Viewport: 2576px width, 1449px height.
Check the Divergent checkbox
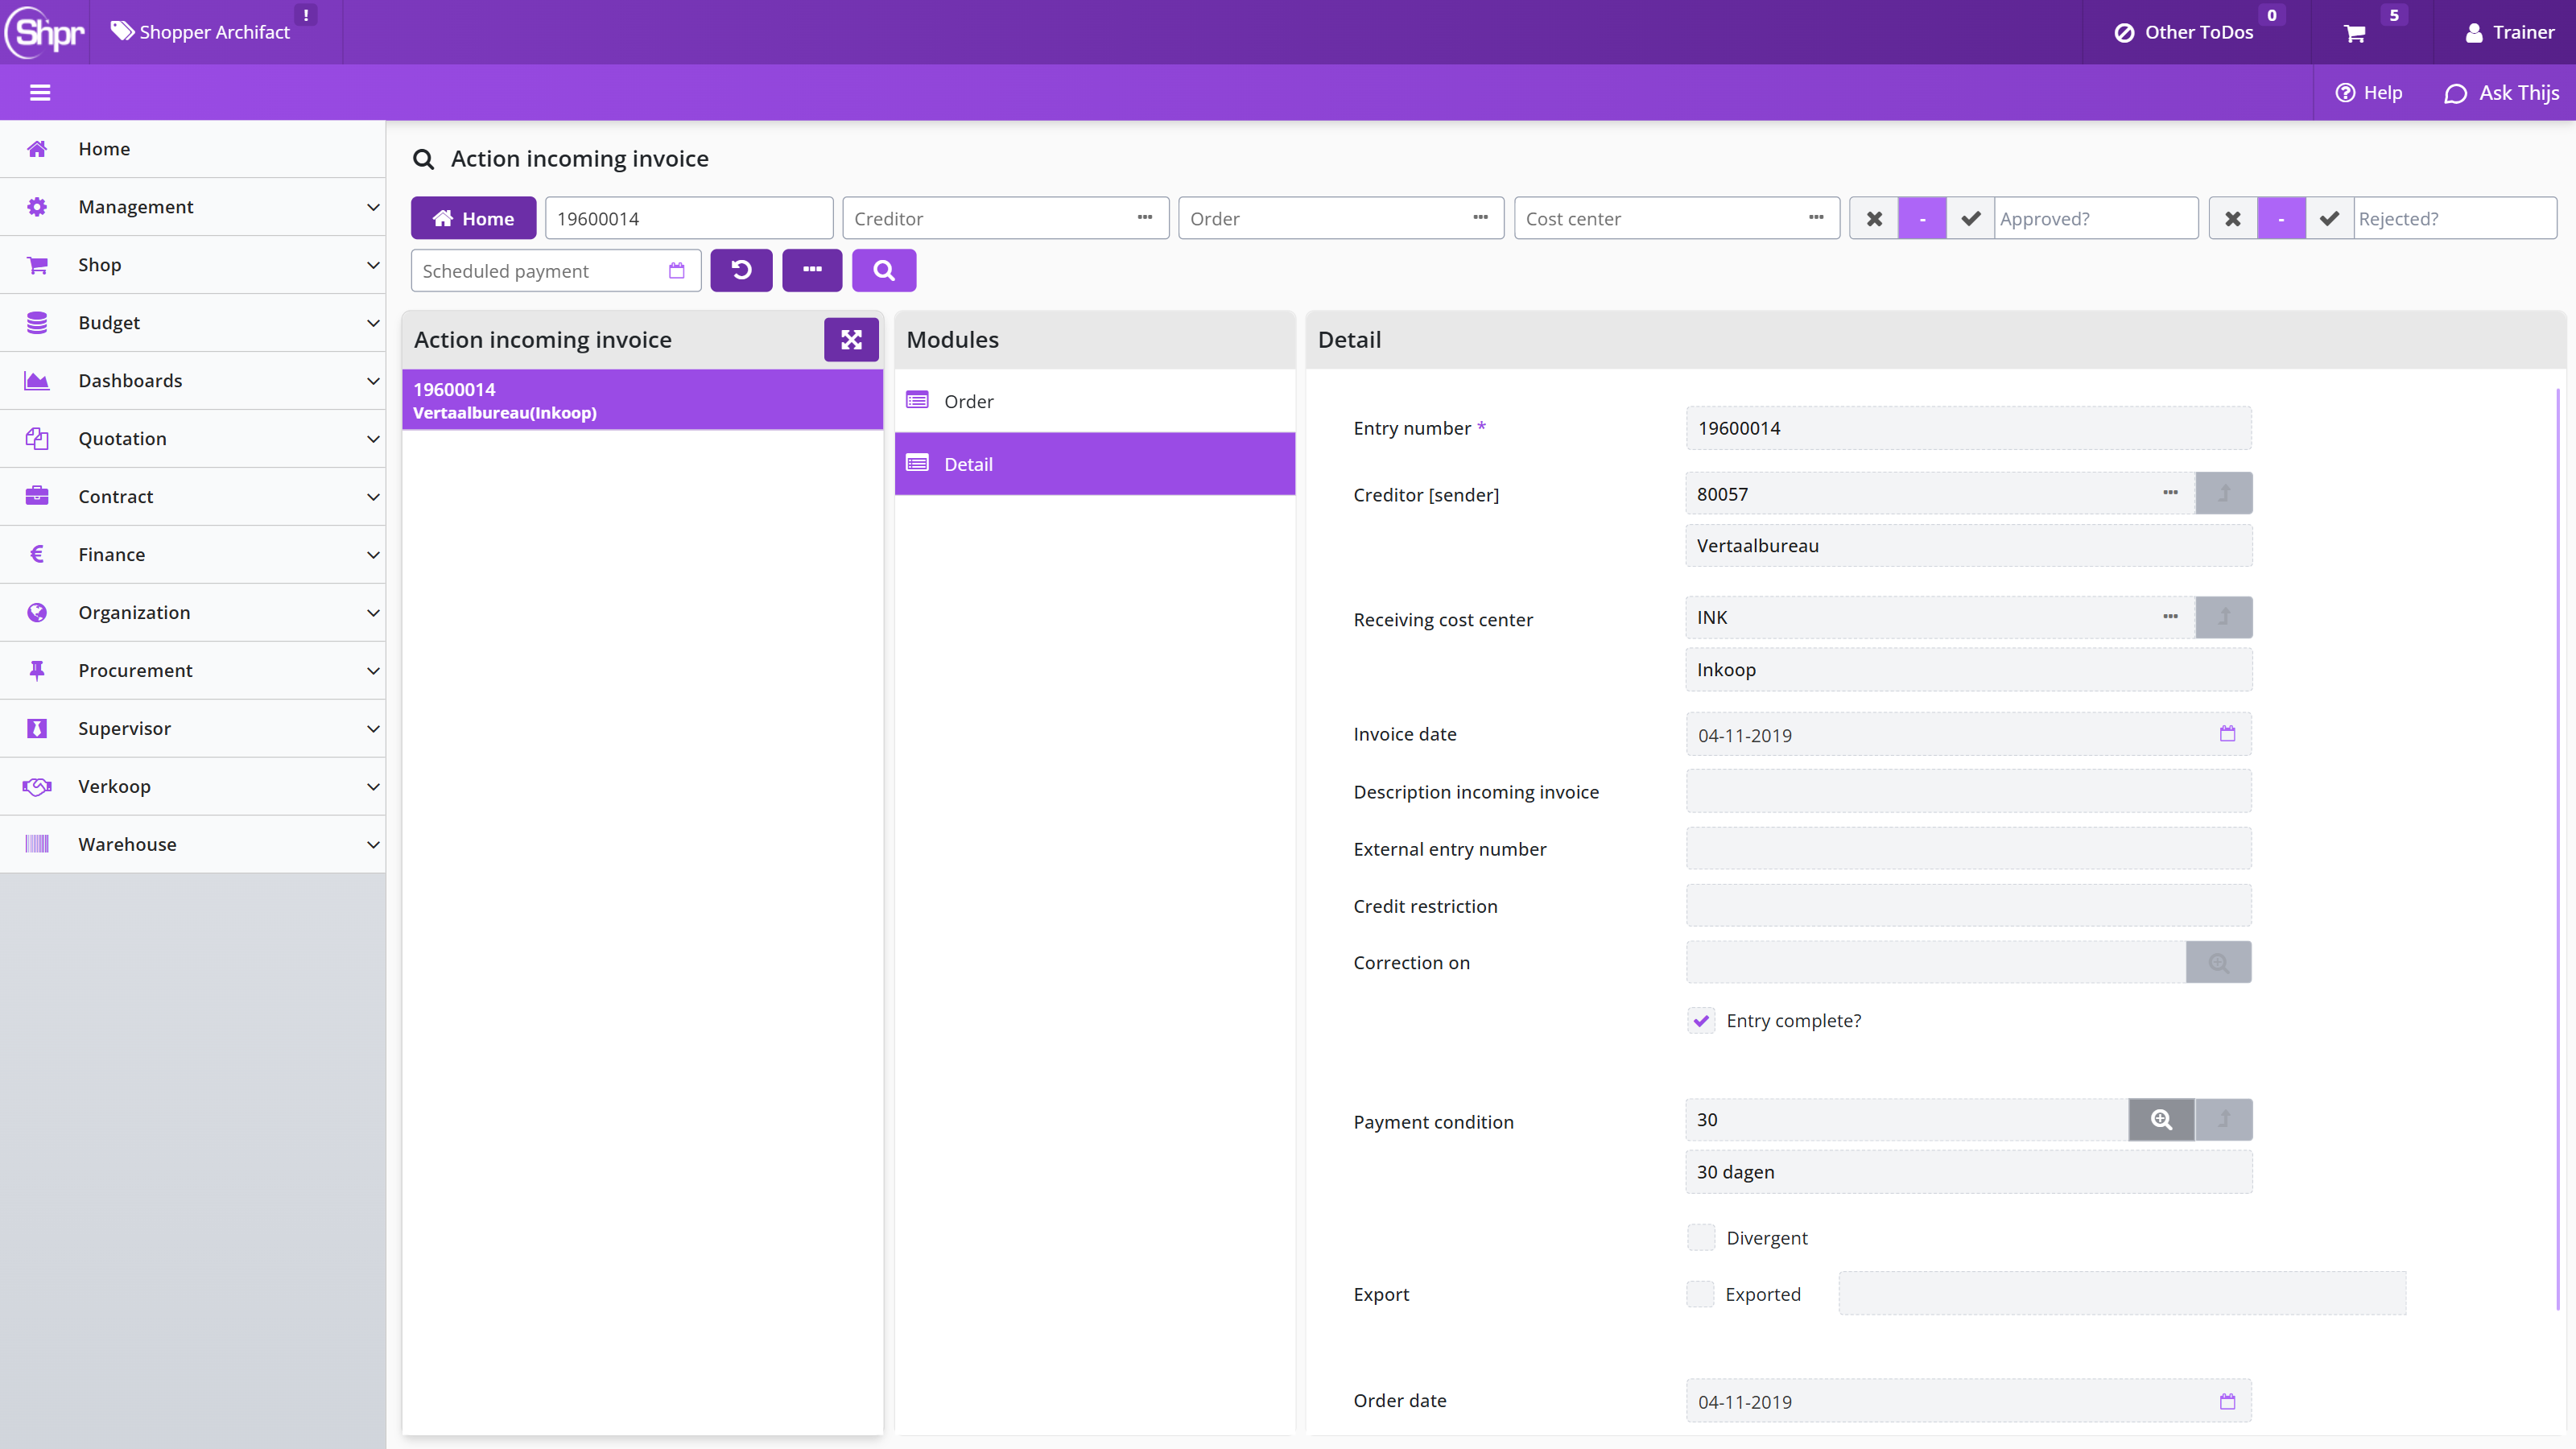[x=1701, y=1238]
